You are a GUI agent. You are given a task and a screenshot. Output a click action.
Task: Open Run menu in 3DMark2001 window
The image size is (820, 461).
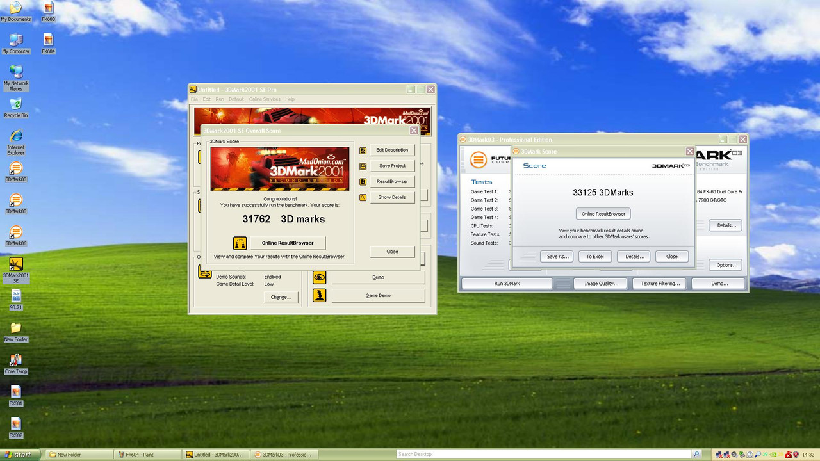pyautogui.click(x=220, y=99)
